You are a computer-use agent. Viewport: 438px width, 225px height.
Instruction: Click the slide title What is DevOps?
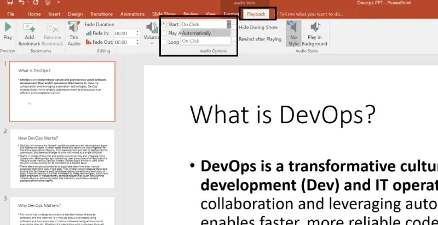click(283, 114)
